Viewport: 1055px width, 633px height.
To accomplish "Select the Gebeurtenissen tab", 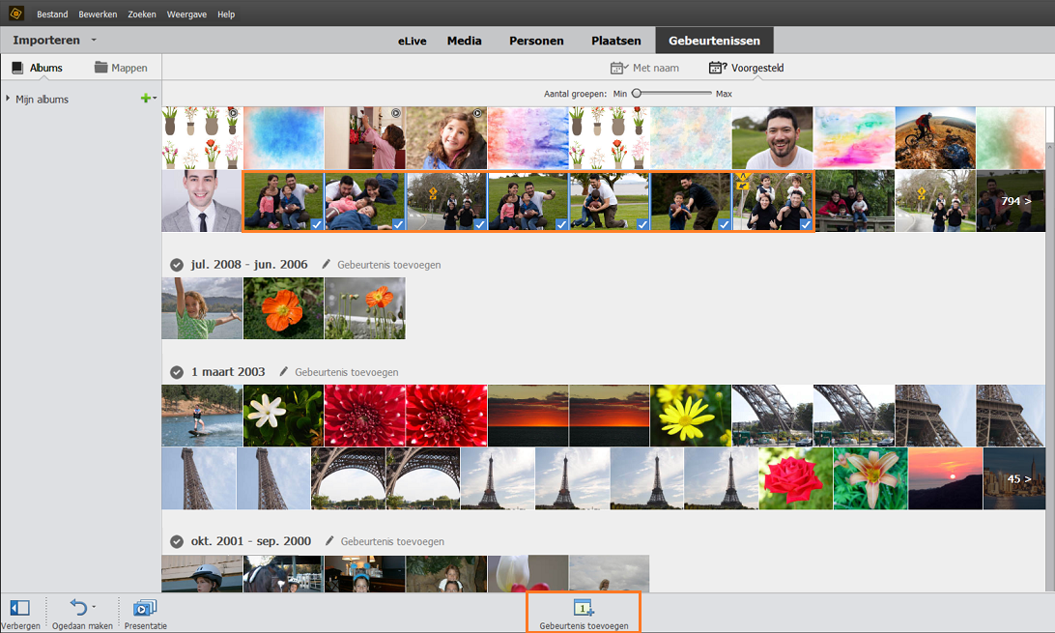I will [714, 41].
